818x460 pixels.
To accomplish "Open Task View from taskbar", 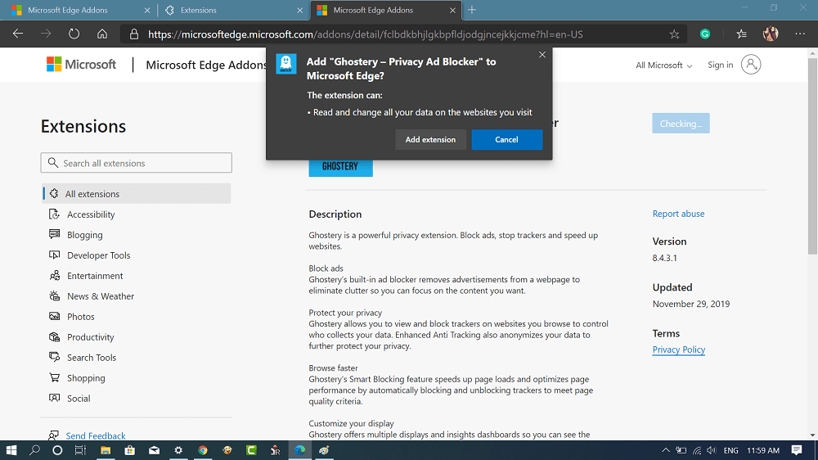I will (x=80, y=450).
